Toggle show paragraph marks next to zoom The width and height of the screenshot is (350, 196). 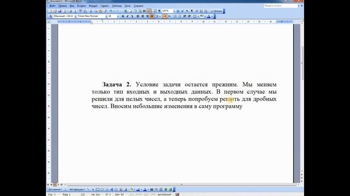(159, 11)
